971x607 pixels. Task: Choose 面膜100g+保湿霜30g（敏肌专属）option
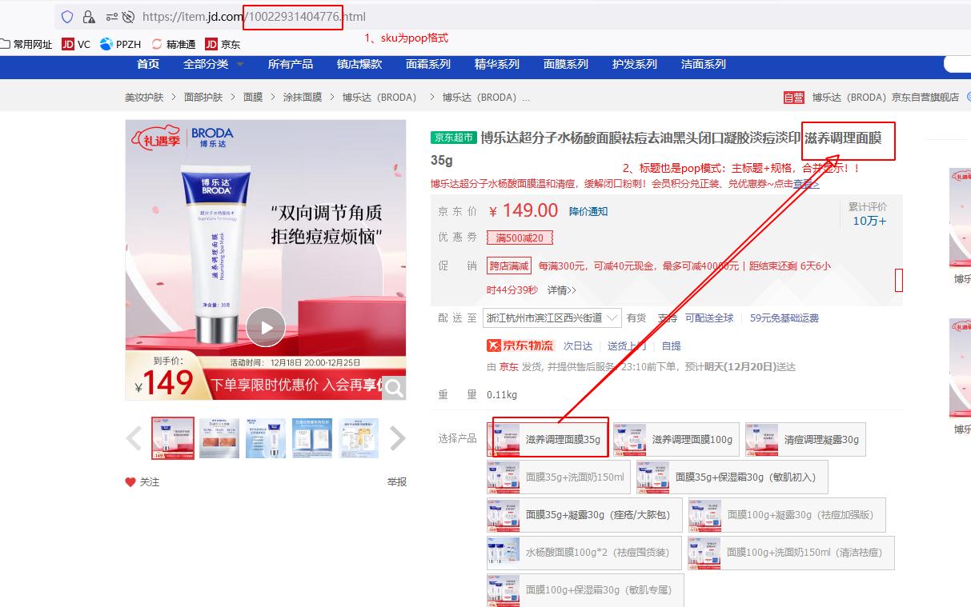(585, 590)
